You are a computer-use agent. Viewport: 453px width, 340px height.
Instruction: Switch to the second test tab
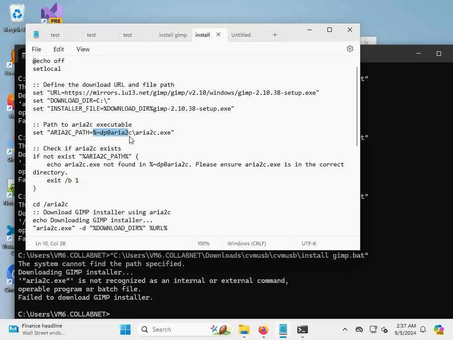tap(91, 35)
